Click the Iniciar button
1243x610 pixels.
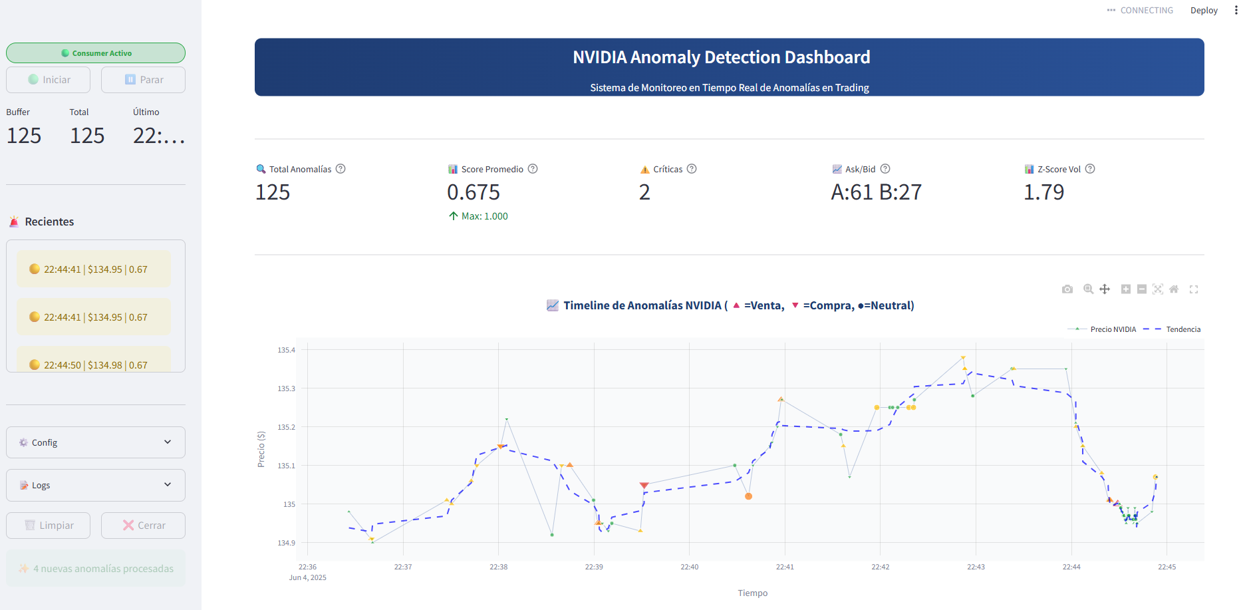pos(49,80)
